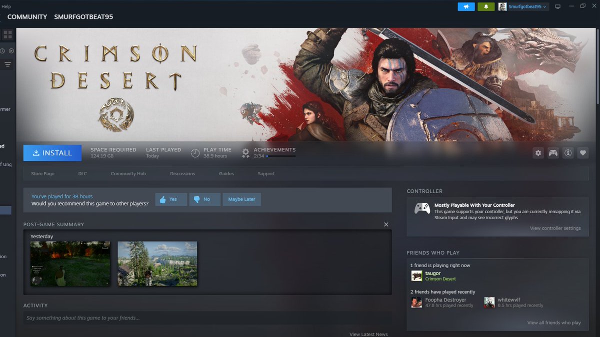
Task: Click the SPACE REQUIRED 124.19 GB text
Action: click(113, 153)
